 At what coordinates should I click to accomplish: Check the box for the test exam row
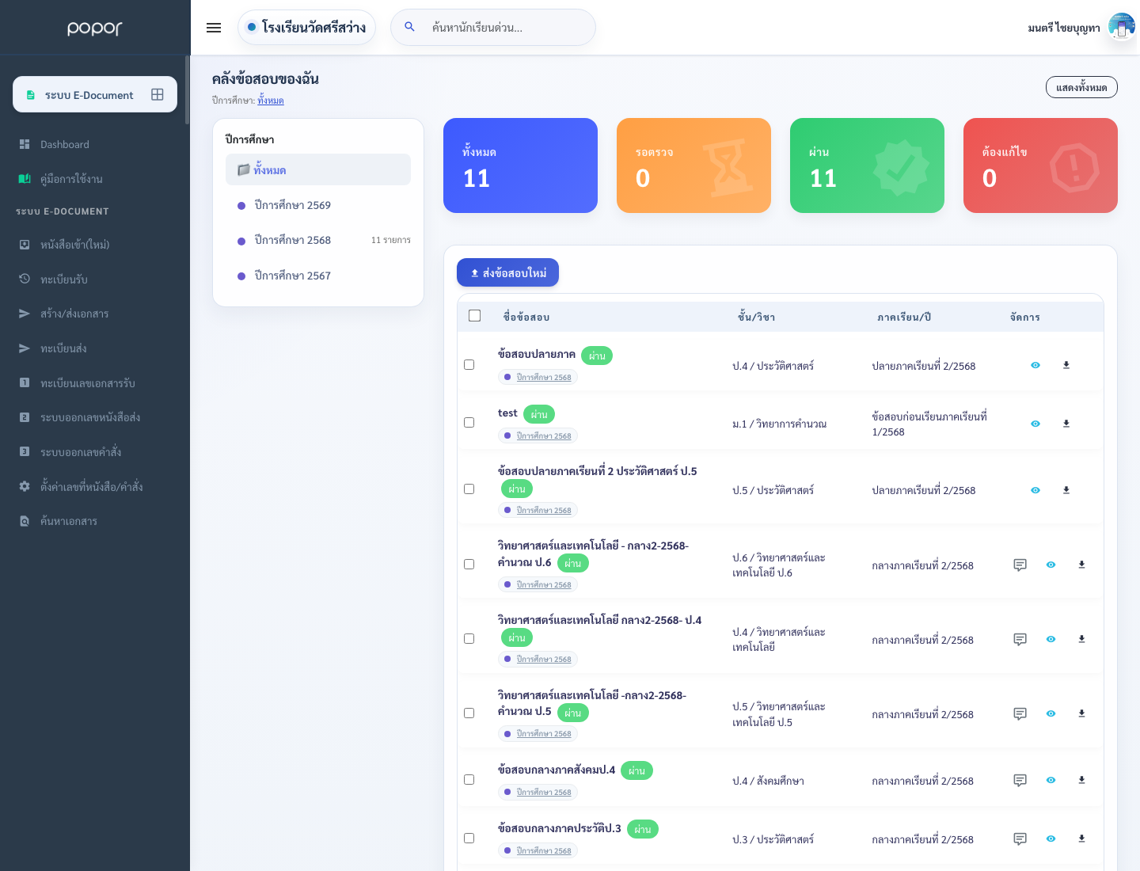[469, 423]
